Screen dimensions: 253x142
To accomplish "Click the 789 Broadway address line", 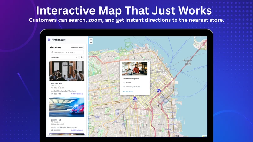I will coord(56,122).
